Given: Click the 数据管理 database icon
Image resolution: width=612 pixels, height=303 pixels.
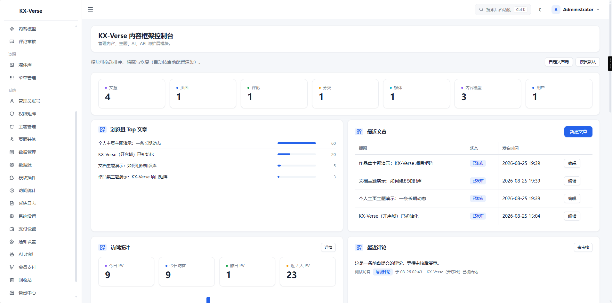Looking at the screenshot, I should [12, 152].
